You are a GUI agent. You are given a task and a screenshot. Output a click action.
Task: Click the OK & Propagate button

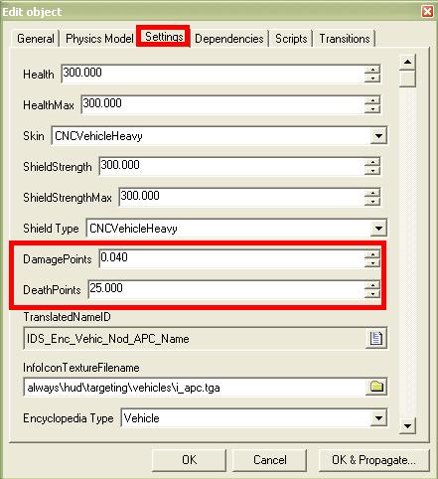(x=373, y=460)
